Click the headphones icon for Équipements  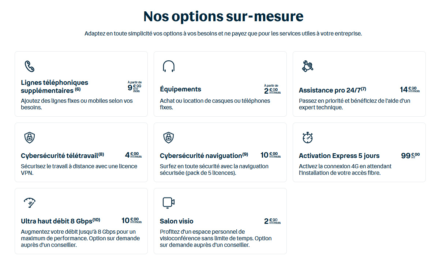pos(168,66)
